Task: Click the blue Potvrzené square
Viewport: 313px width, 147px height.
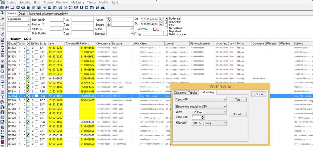Action: [x=154, y=29]
